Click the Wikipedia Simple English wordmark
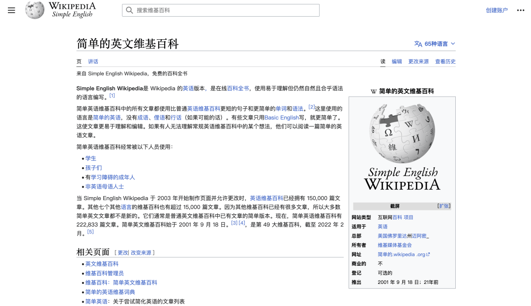This screenshot has width=531, height=306. click(72, 10)
